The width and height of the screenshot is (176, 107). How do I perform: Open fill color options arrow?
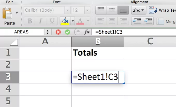click(x=73, y=21)
